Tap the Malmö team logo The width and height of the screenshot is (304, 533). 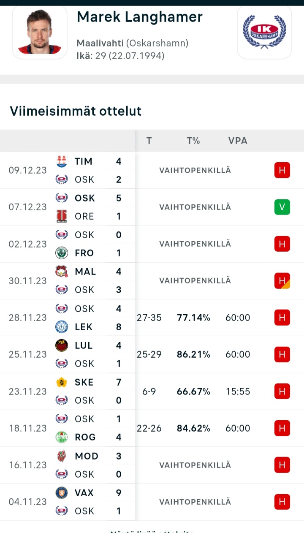[62, 272]
